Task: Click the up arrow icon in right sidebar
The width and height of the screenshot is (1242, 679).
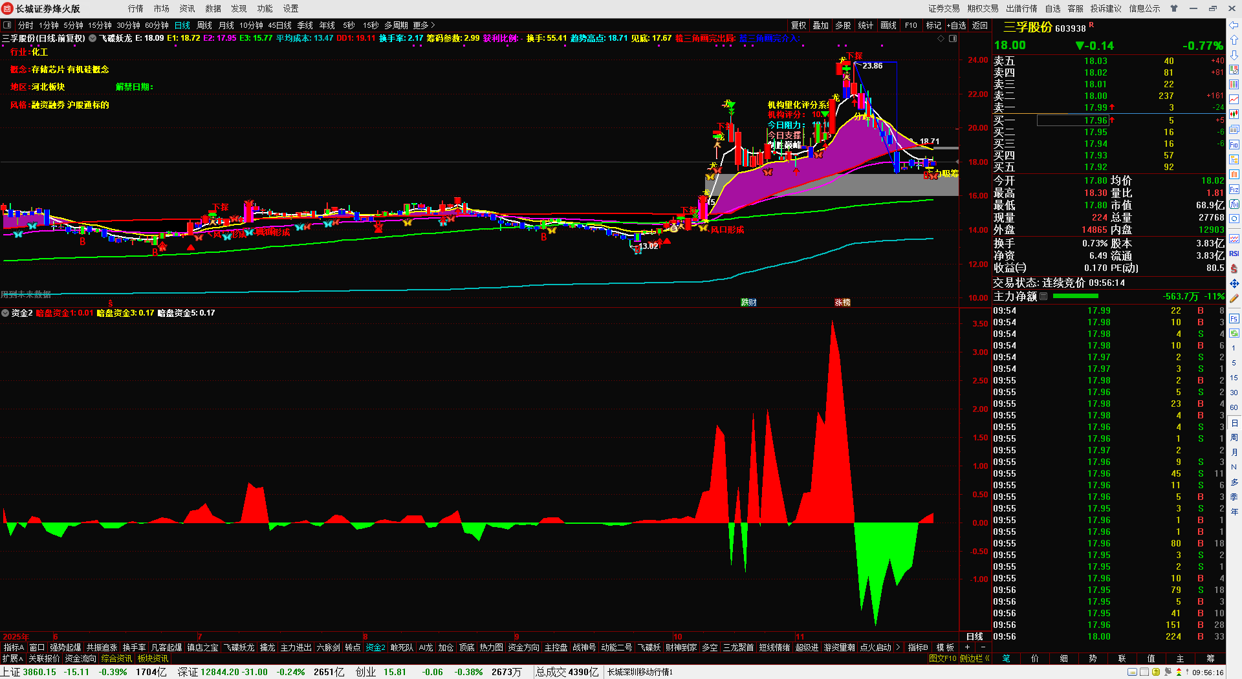Action: point(1234,40)
